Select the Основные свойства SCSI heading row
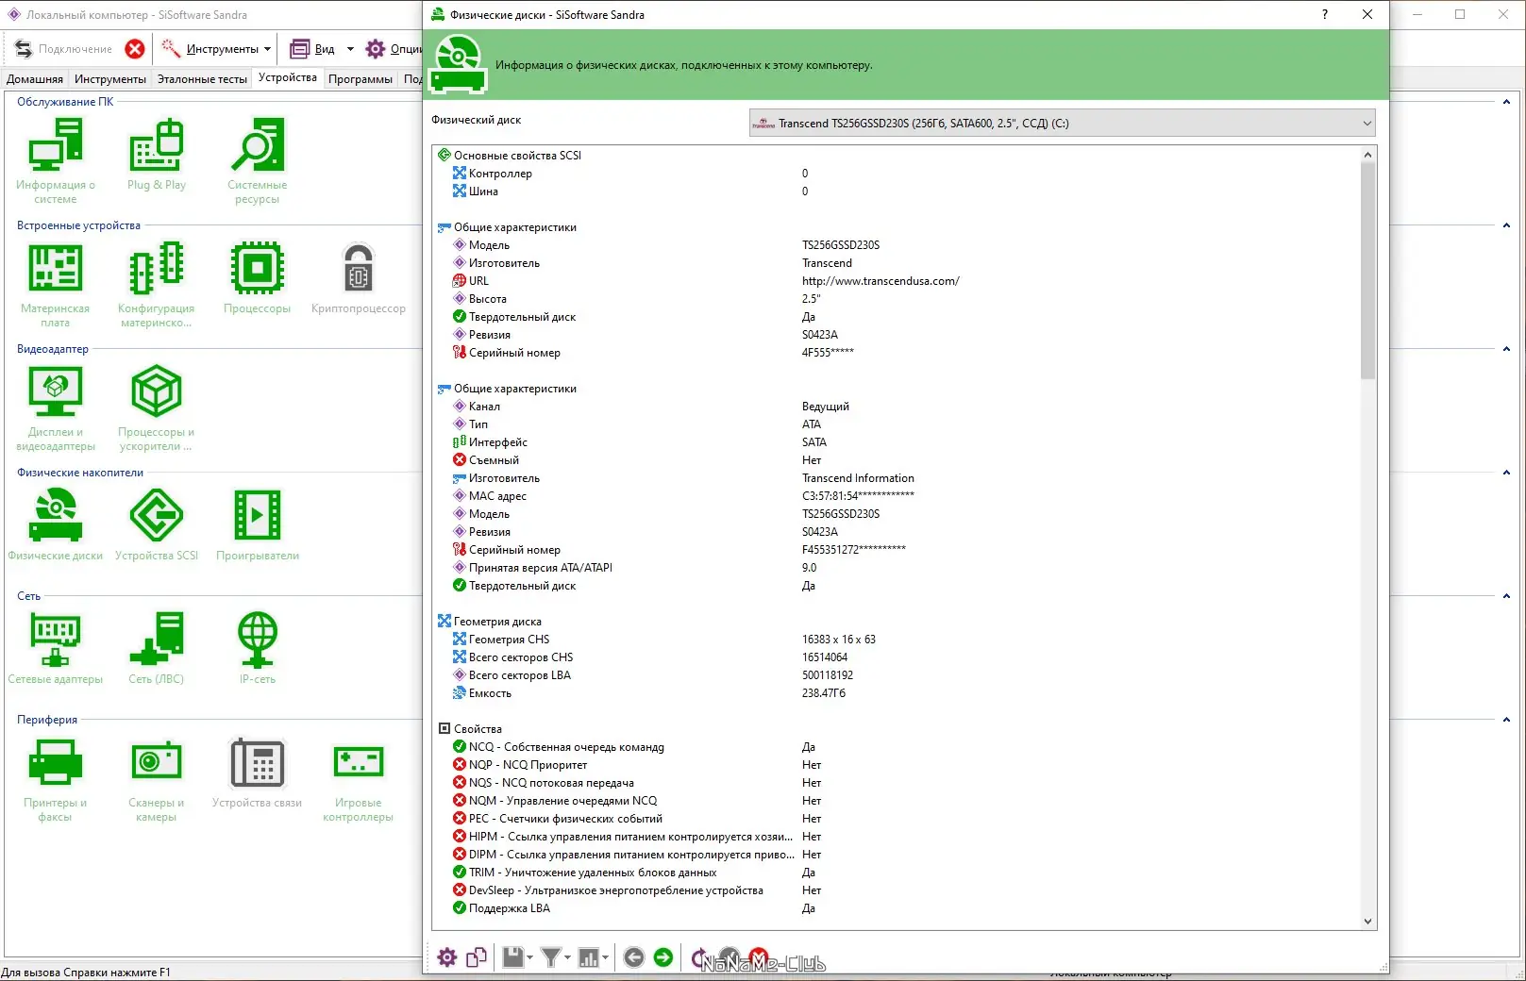1526x981 pixels. (x=897, y=156)
